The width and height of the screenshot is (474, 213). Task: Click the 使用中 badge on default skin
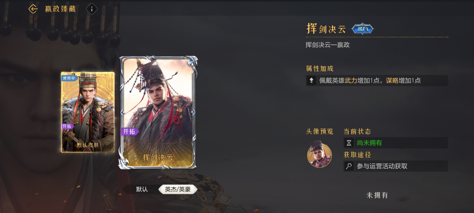click(x=69, y=78)
